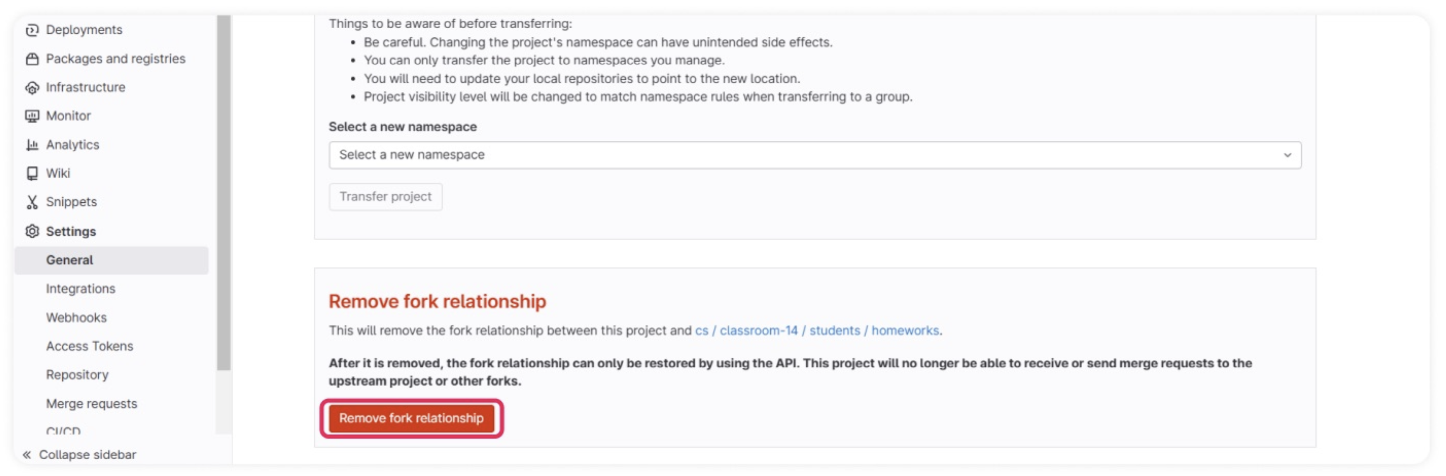Click the Monitor screen icon
1446x476 pixels.
coord(32,116)
